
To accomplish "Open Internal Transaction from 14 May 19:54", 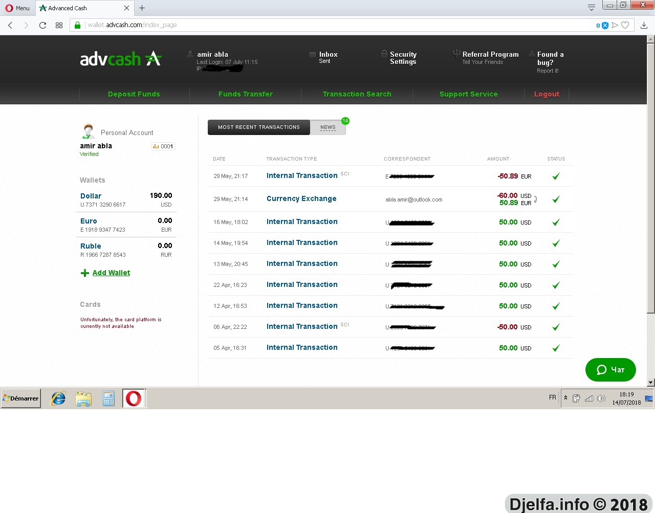I will (x=302, y=242).
